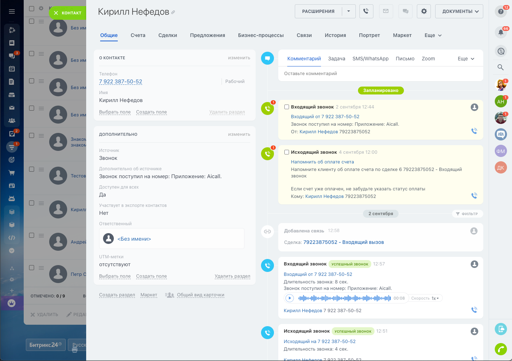Viewport: 512px width, 361px height.
Task: Open the hamburger menu at top left
Action: coord(12,11)
